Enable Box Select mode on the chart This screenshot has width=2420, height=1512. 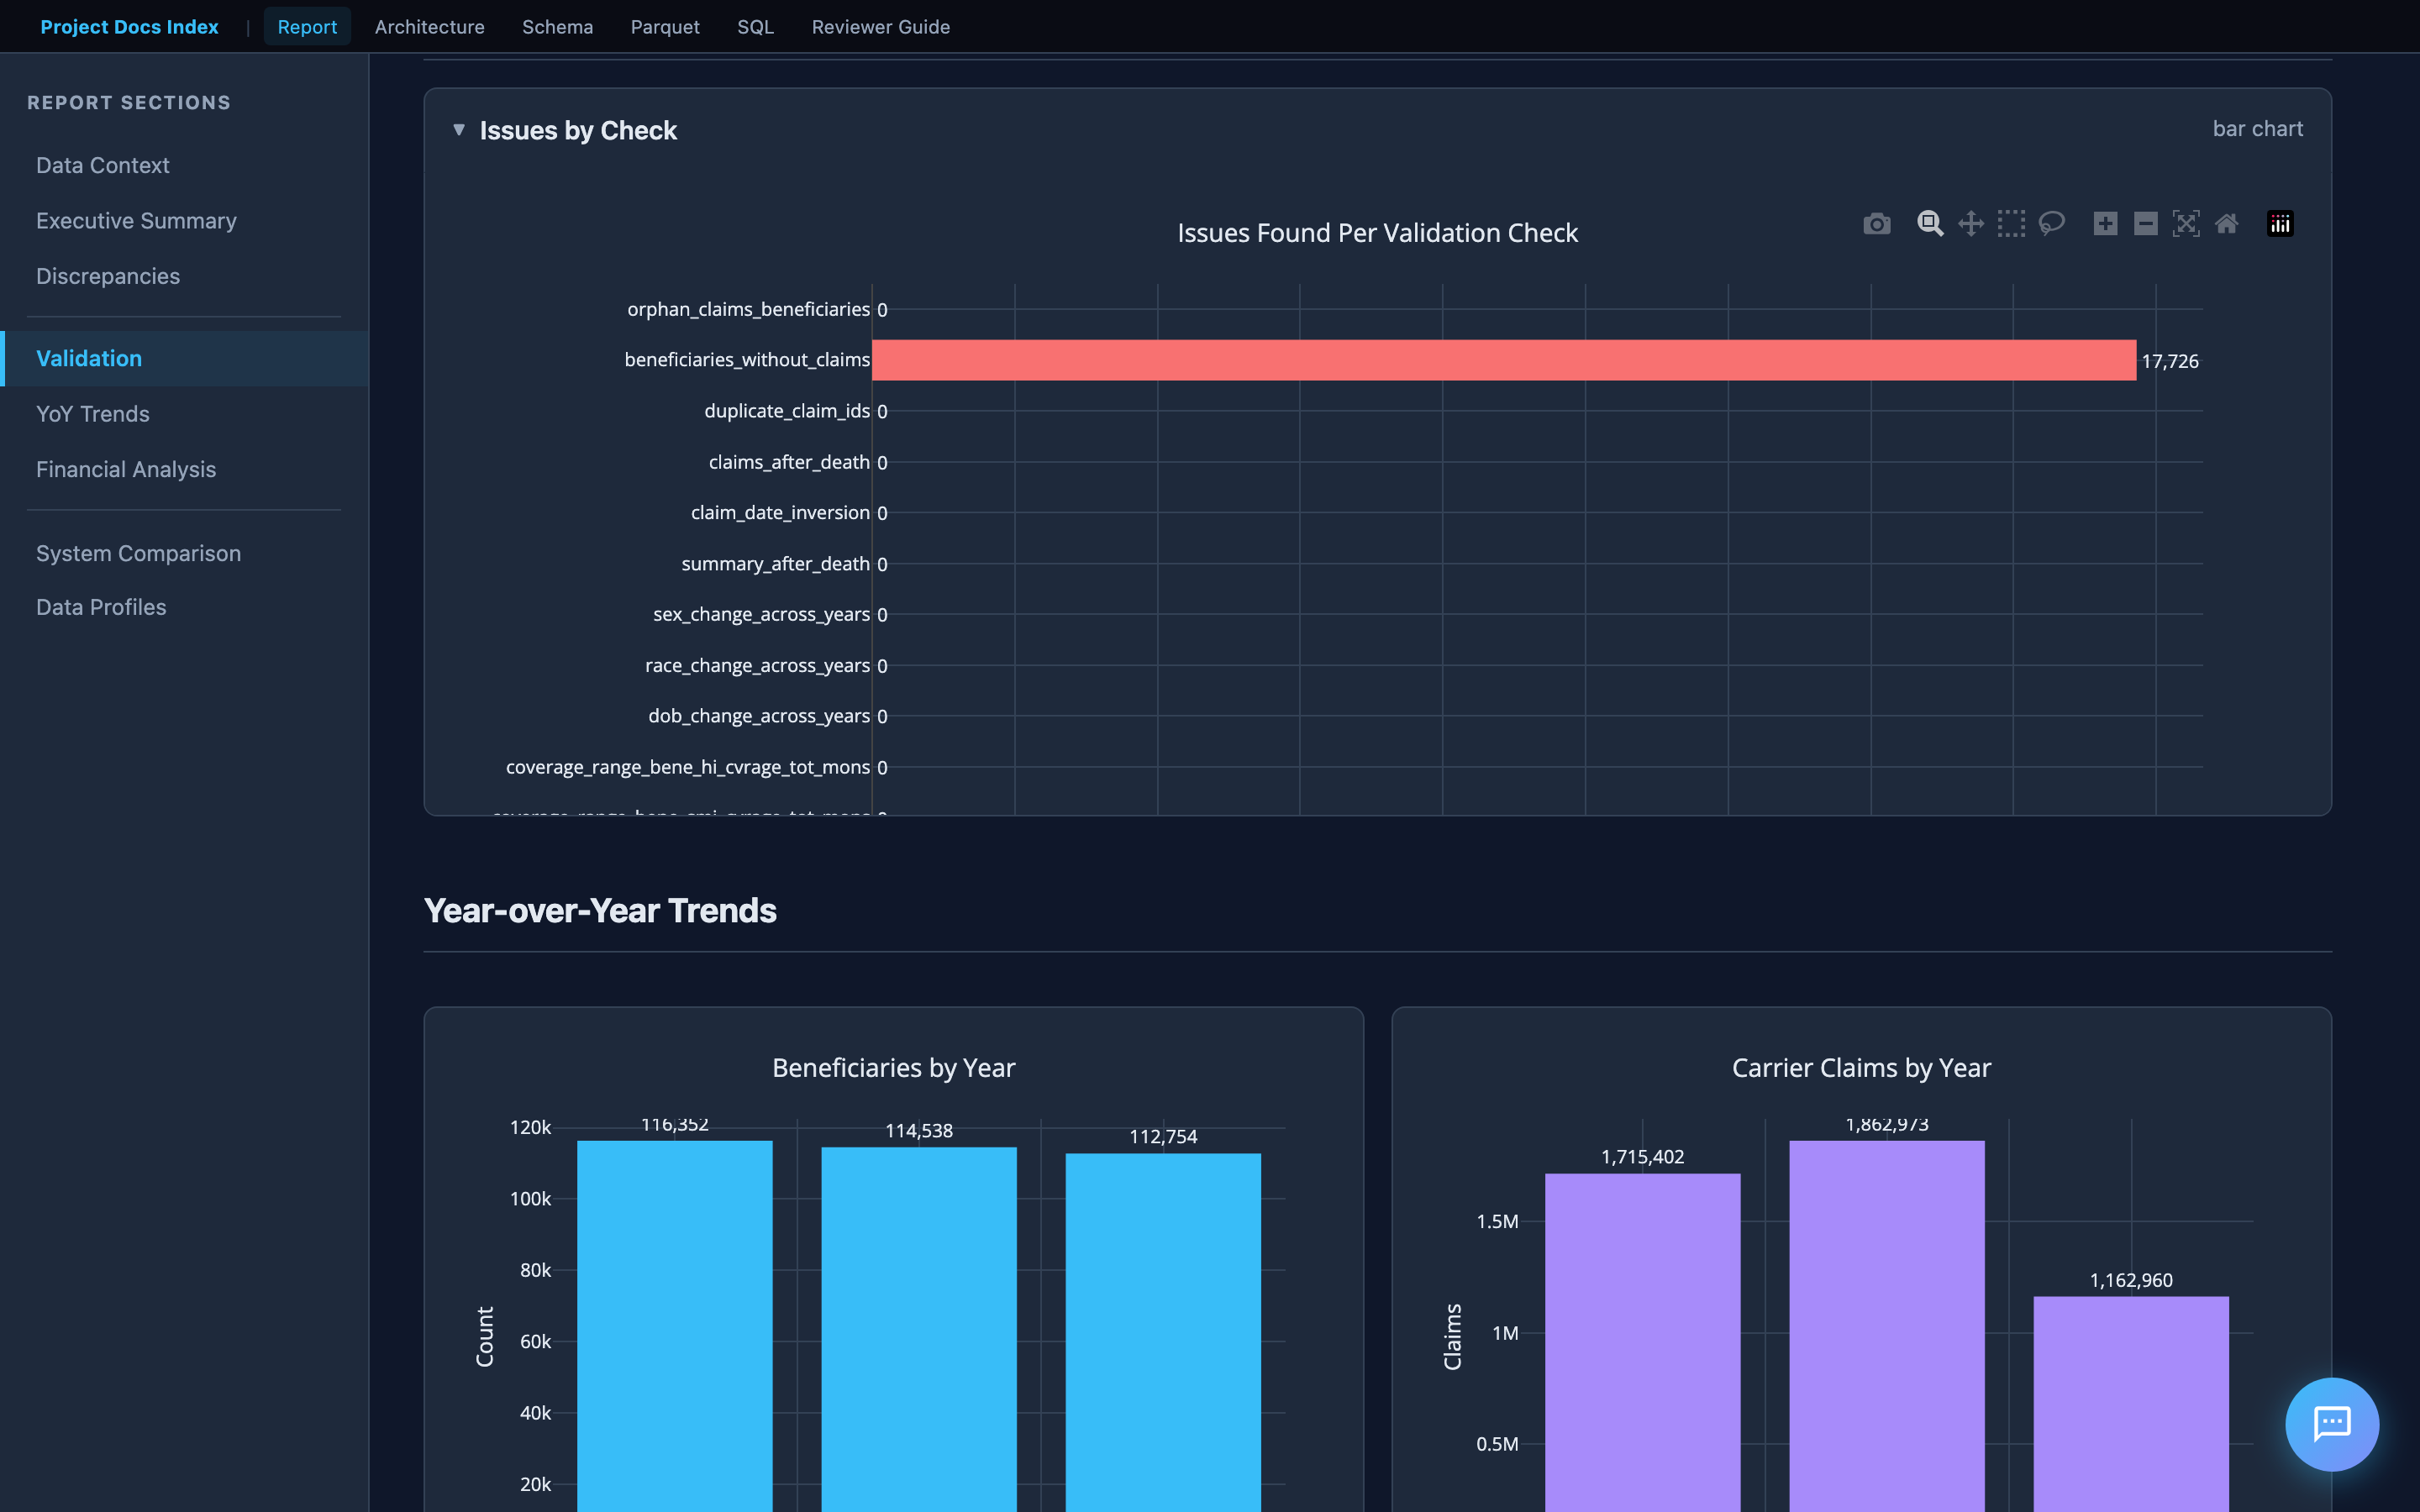2012,223
